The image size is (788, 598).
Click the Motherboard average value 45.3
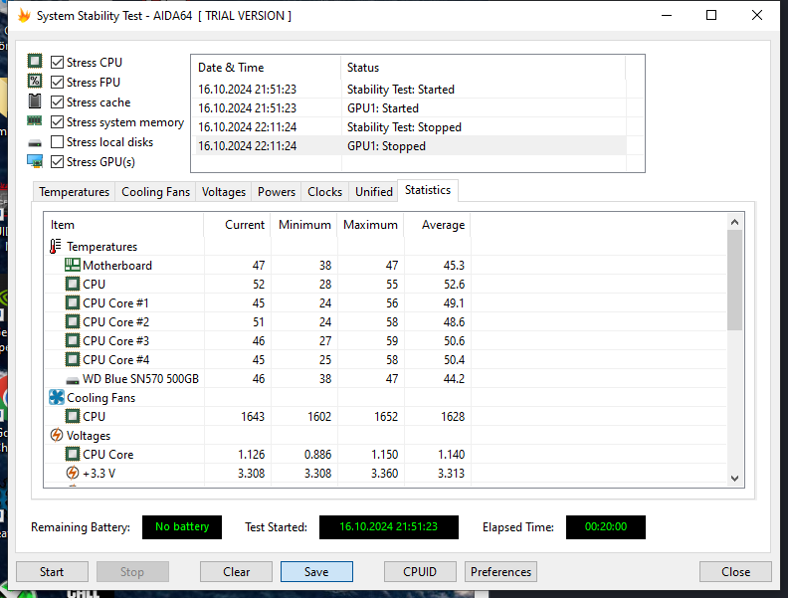click(454, 266)
